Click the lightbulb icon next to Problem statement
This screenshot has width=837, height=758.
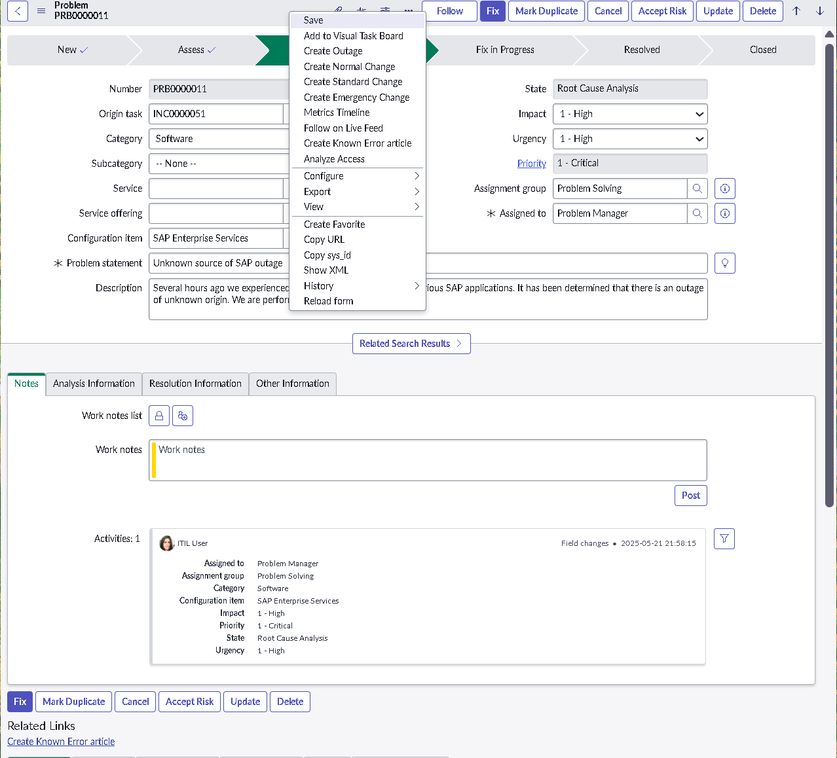724,262
